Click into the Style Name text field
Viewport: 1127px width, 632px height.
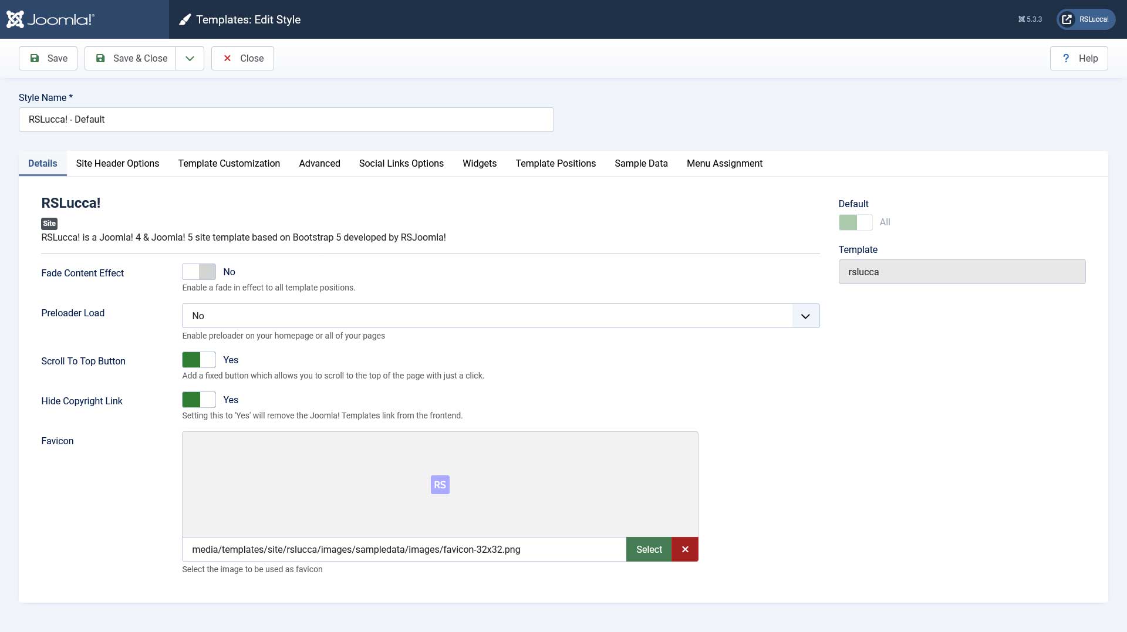[x=286, y=120]
